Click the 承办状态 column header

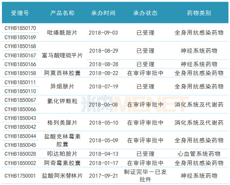[x=145, y=13]
